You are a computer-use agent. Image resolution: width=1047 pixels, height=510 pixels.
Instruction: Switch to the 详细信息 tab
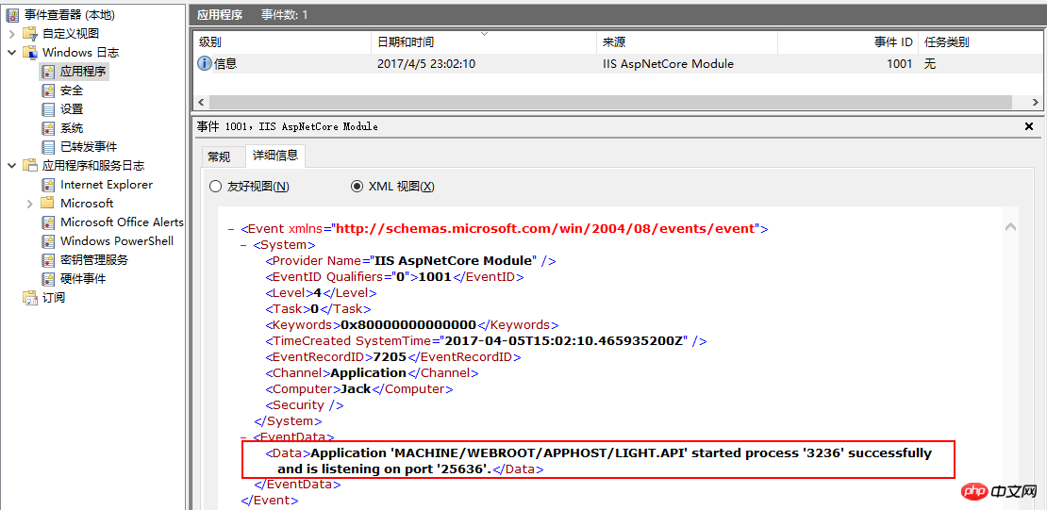click(275, 156)
